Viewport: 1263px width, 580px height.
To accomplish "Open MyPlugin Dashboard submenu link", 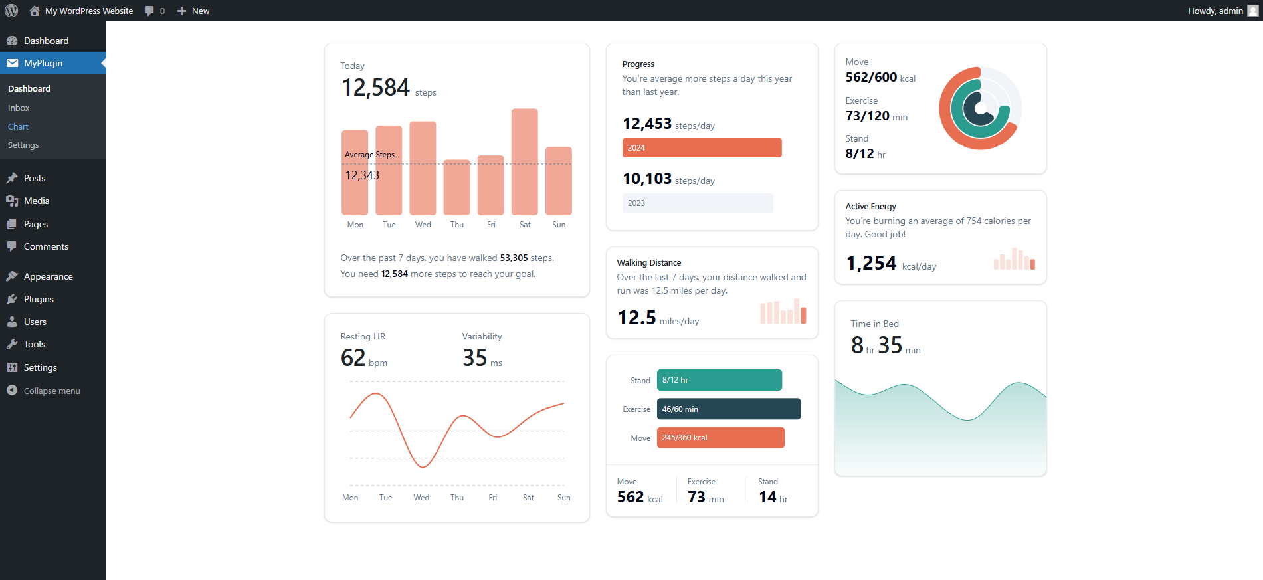I will [29, 88].
